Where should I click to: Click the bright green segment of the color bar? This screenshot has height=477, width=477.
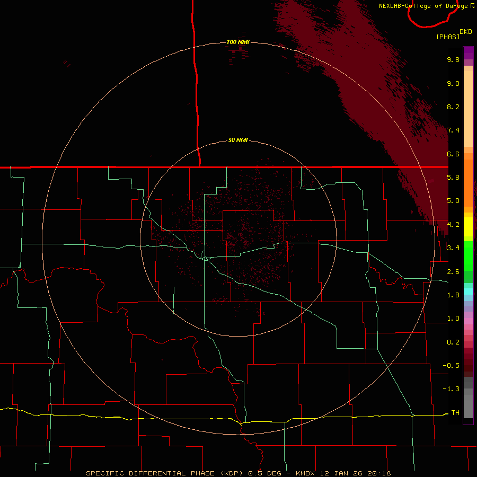468,255
